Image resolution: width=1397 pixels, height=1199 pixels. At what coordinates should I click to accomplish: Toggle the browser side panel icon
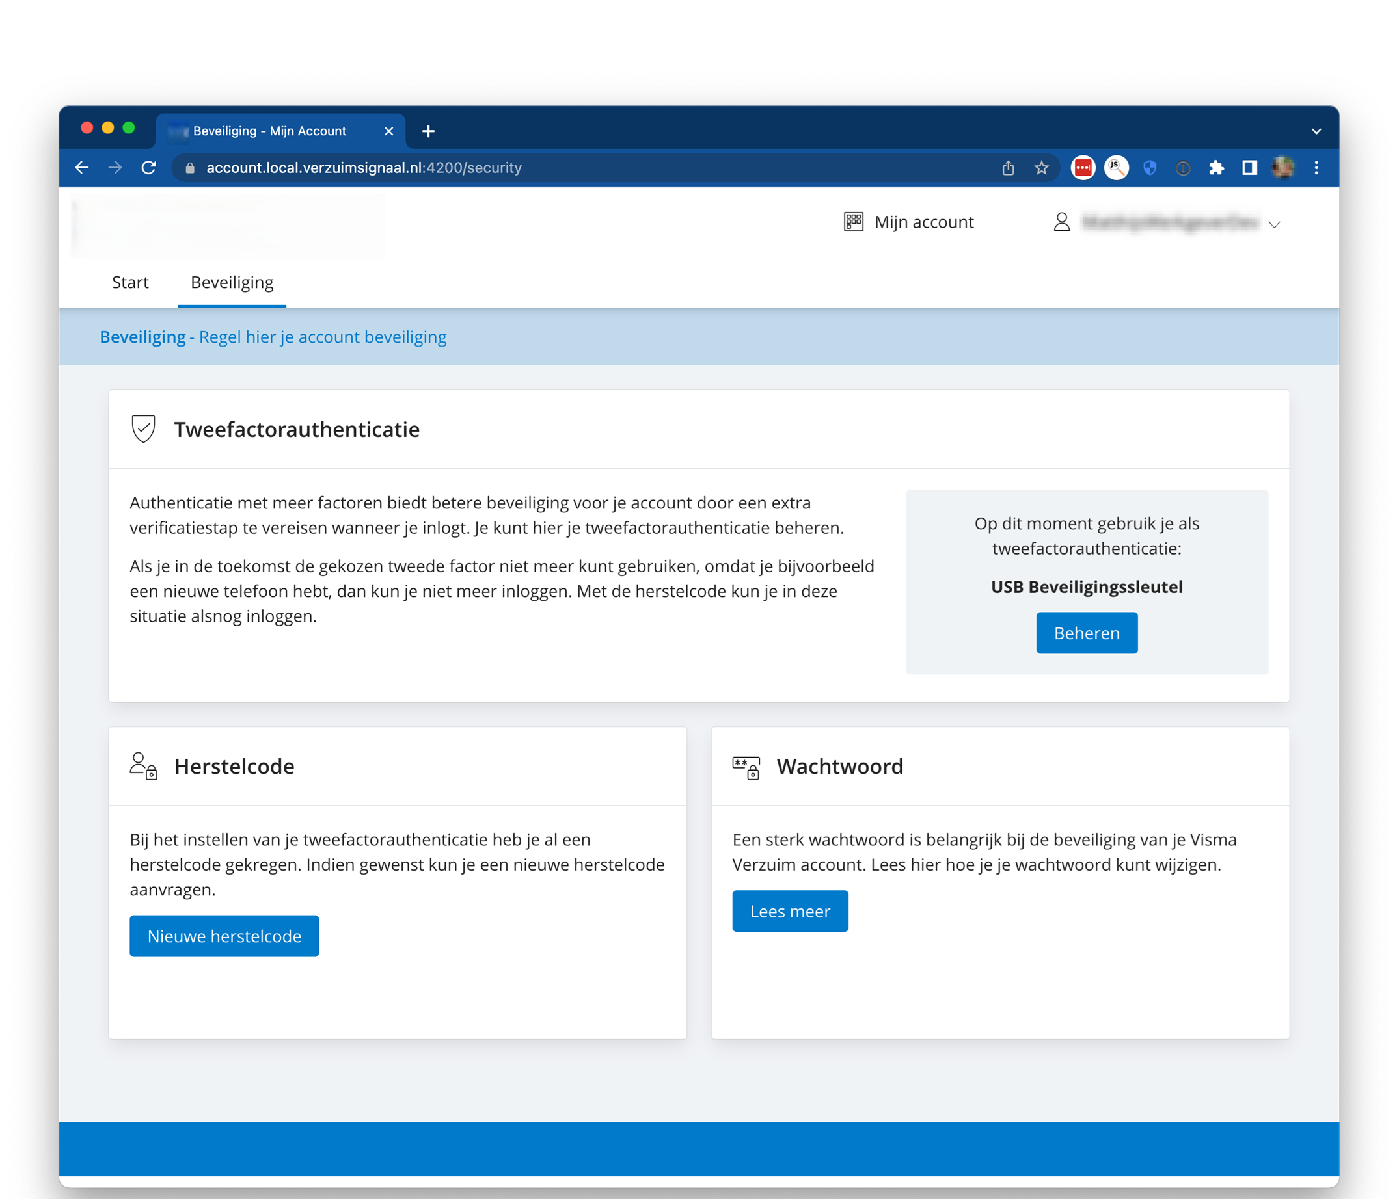tap(1249, 168)
